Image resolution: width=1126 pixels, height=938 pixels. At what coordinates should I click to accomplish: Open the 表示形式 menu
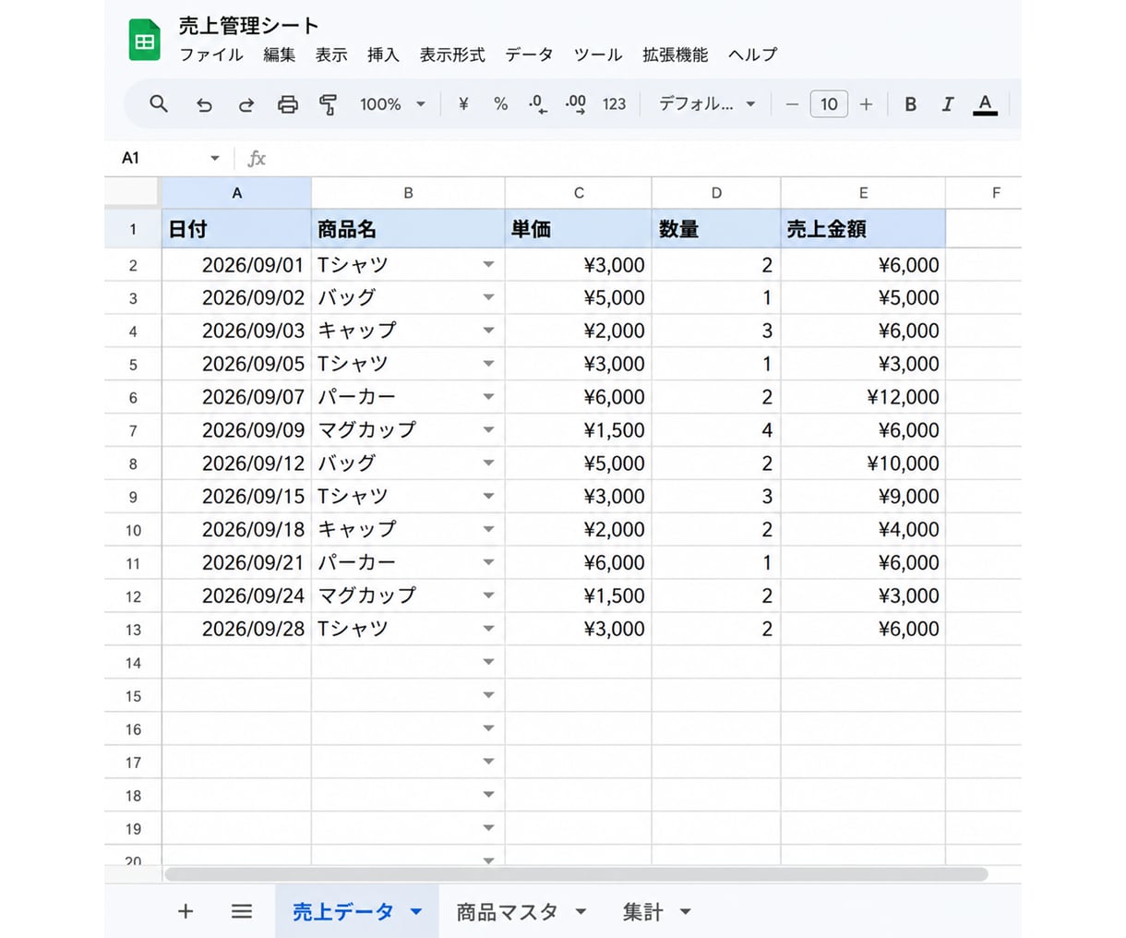click(452, 54)
